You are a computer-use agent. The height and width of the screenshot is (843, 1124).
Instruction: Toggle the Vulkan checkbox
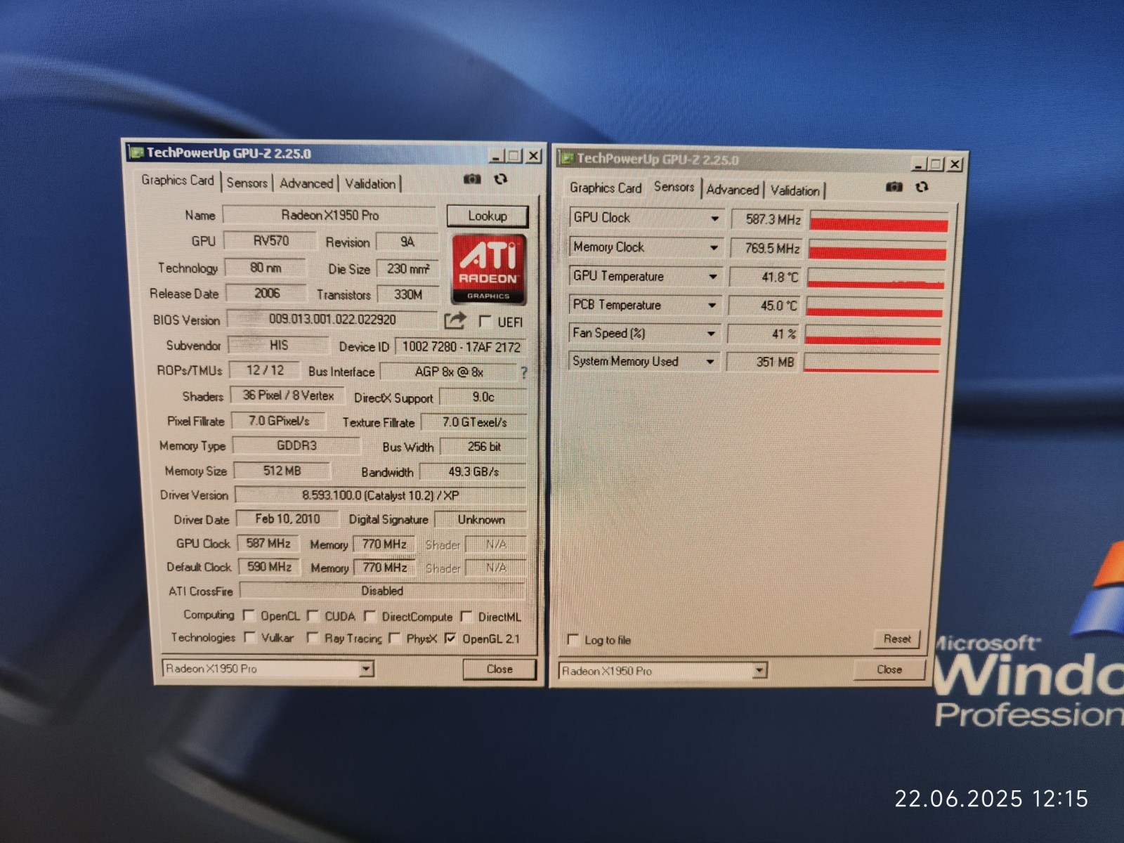coord(249,637)
